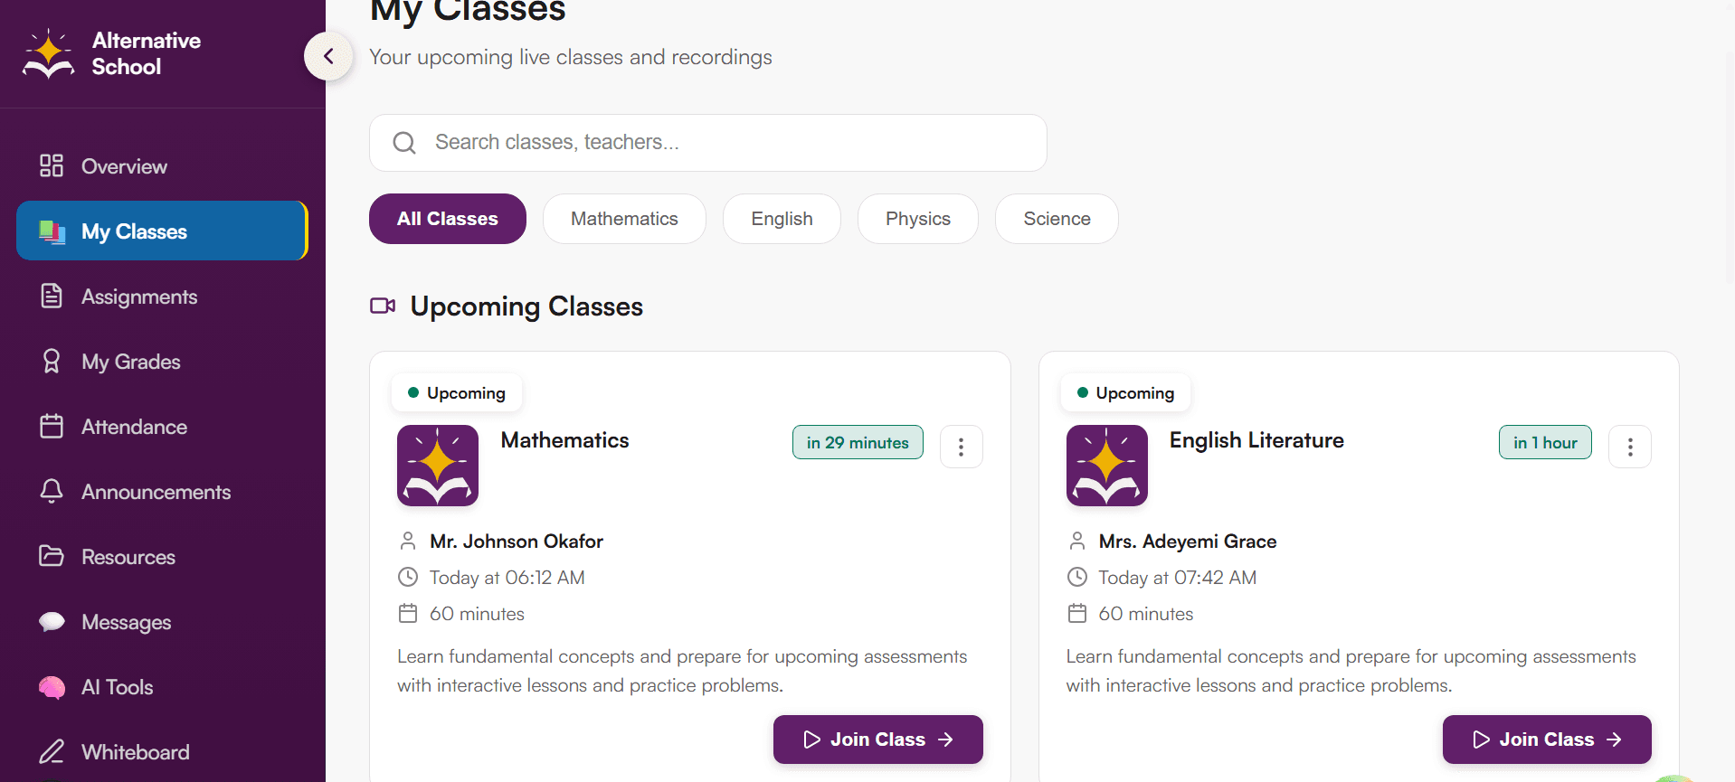Viewport: 1735px width, 782px height.
Task: Click the My Grades icon
Action: click(x=52, y=361)
